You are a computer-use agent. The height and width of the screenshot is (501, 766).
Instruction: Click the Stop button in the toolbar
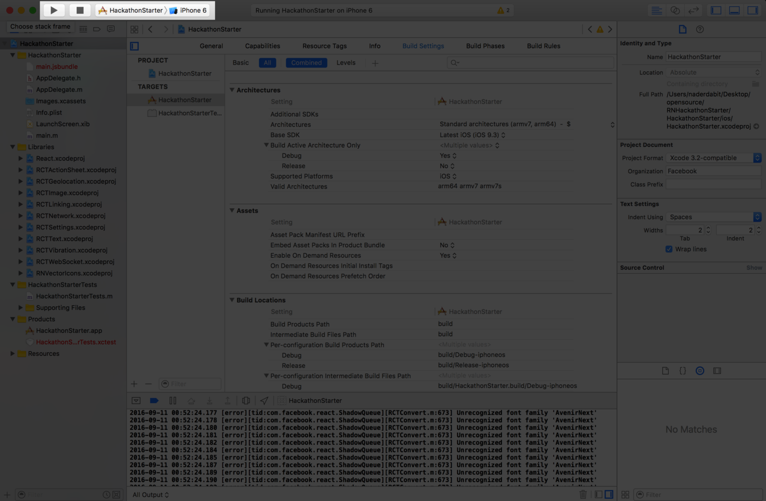click(80, 10)
